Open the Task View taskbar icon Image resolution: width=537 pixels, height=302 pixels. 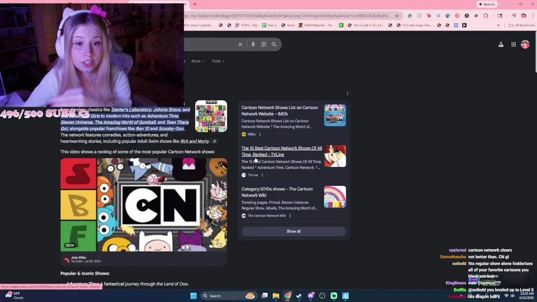(x=265, y=296)
